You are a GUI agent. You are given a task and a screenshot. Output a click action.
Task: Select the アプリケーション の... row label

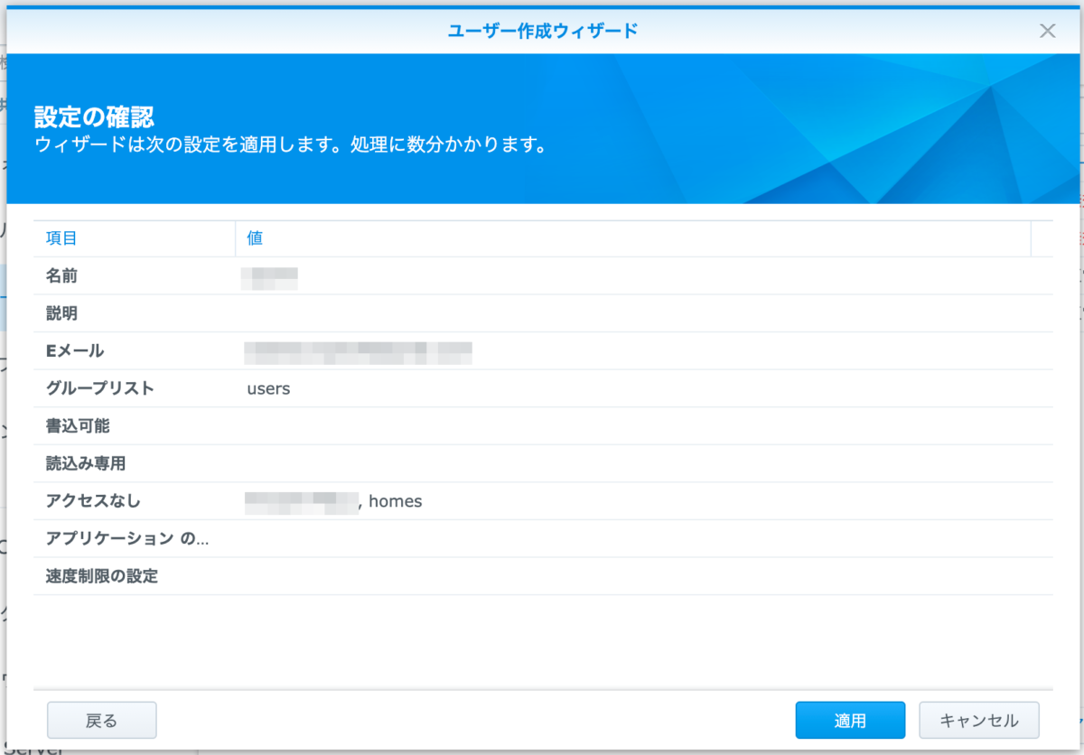(127, 539)
